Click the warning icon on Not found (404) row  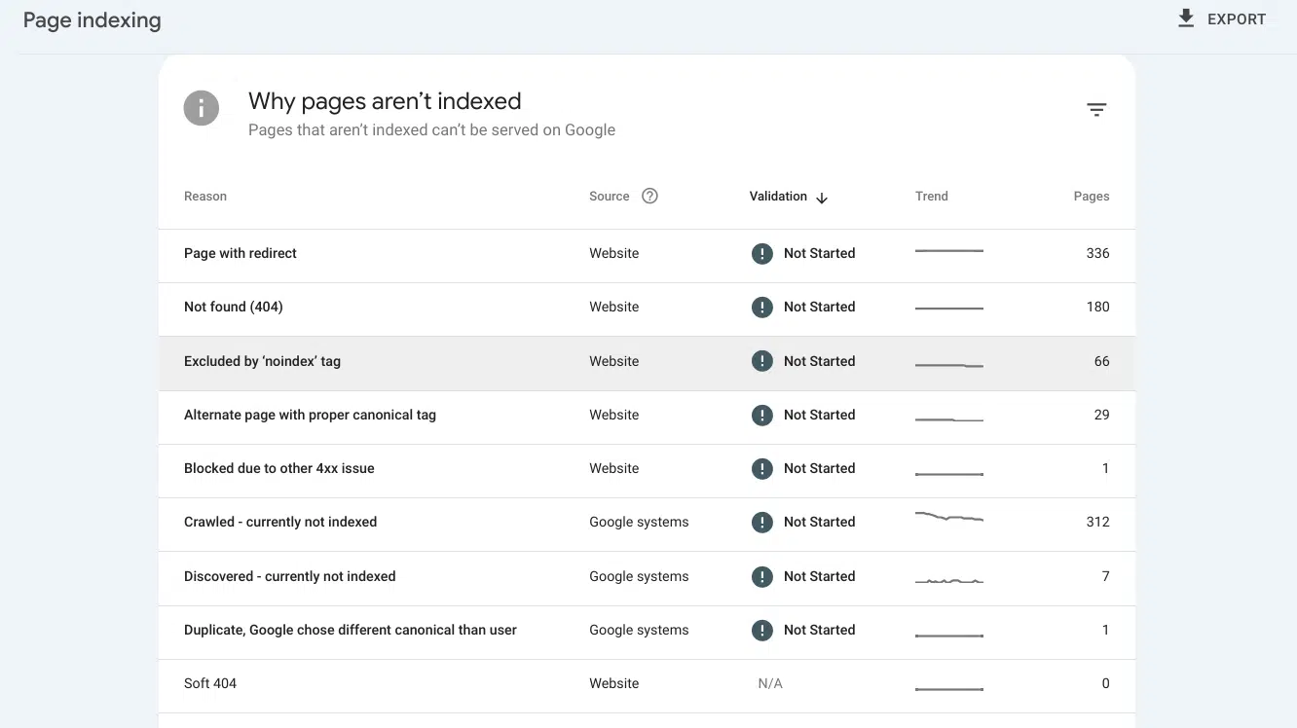762,307
